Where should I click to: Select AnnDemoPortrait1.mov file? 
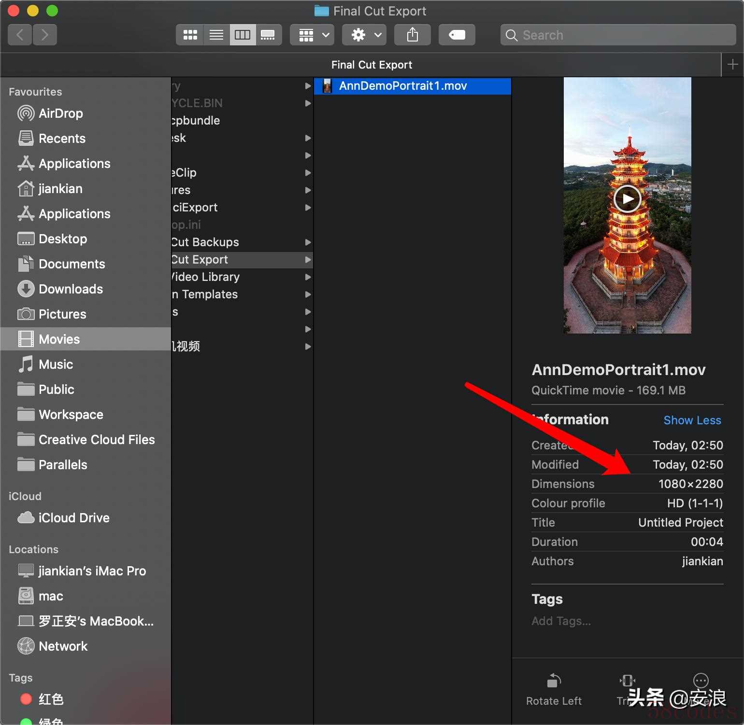tap(413, 86)
